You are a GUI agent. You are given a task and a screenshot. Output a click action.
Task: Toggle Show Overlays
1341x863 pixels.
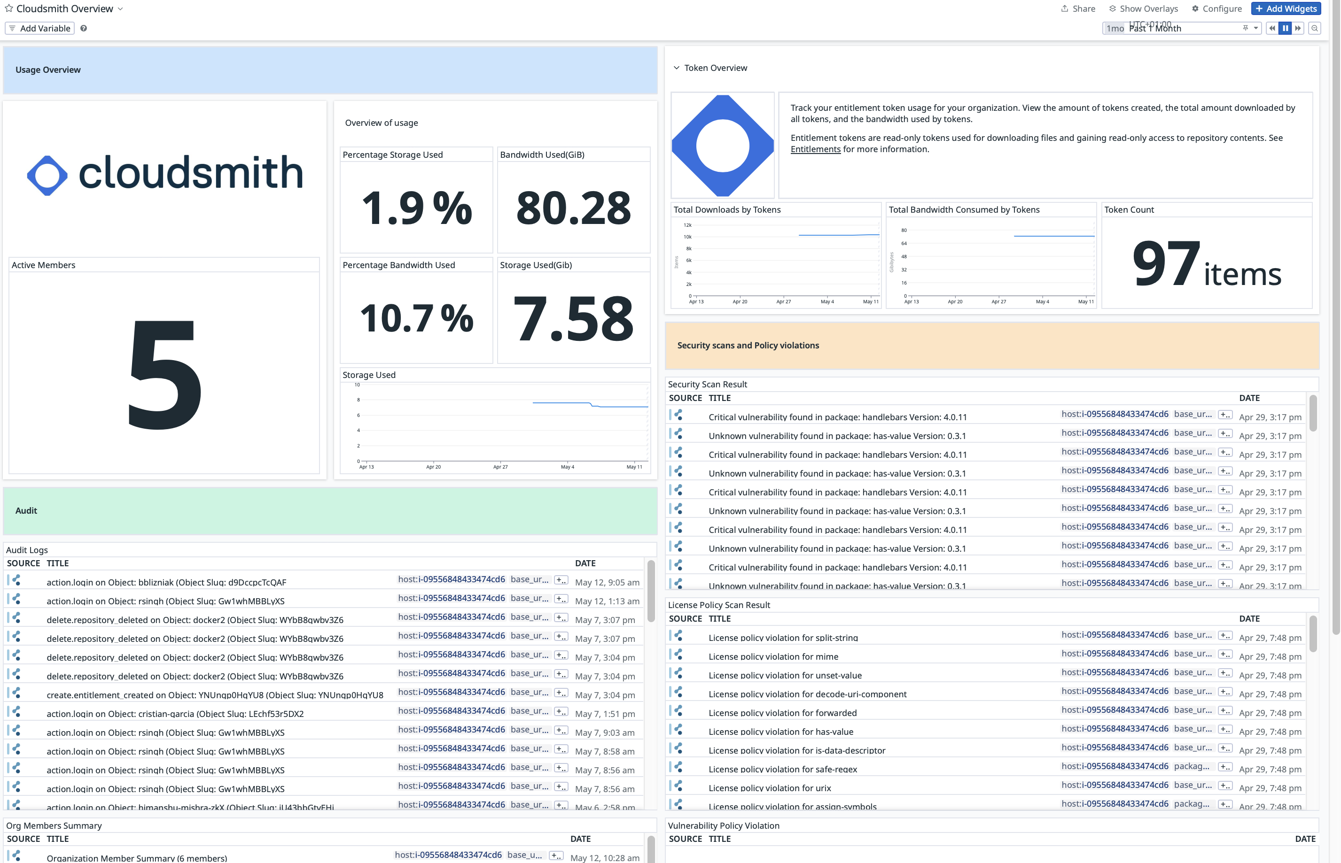point(1143,8)
